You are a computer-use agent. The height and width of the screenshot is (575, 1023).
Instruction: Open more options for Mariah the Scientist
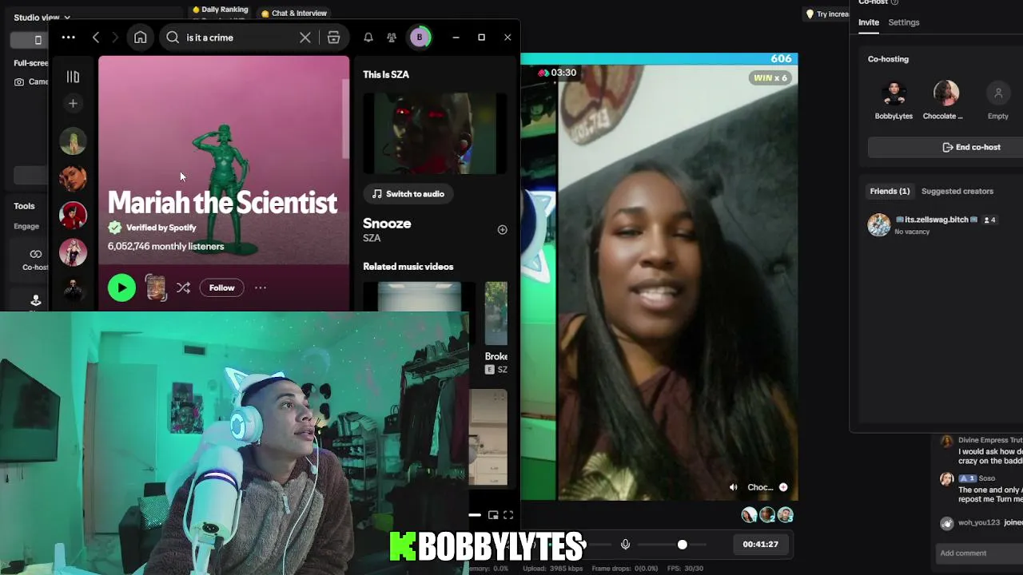260,287
